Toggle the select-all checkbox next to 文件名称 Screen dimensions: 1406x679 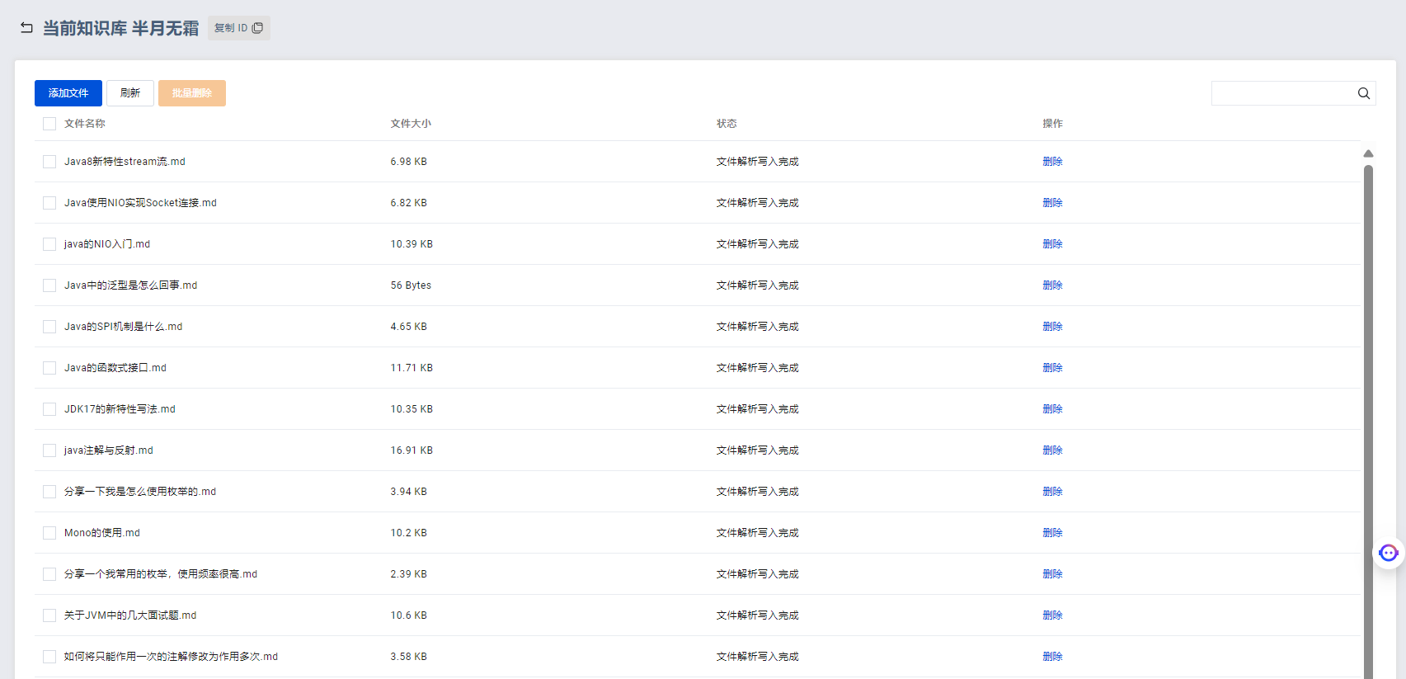pos(49,124)
